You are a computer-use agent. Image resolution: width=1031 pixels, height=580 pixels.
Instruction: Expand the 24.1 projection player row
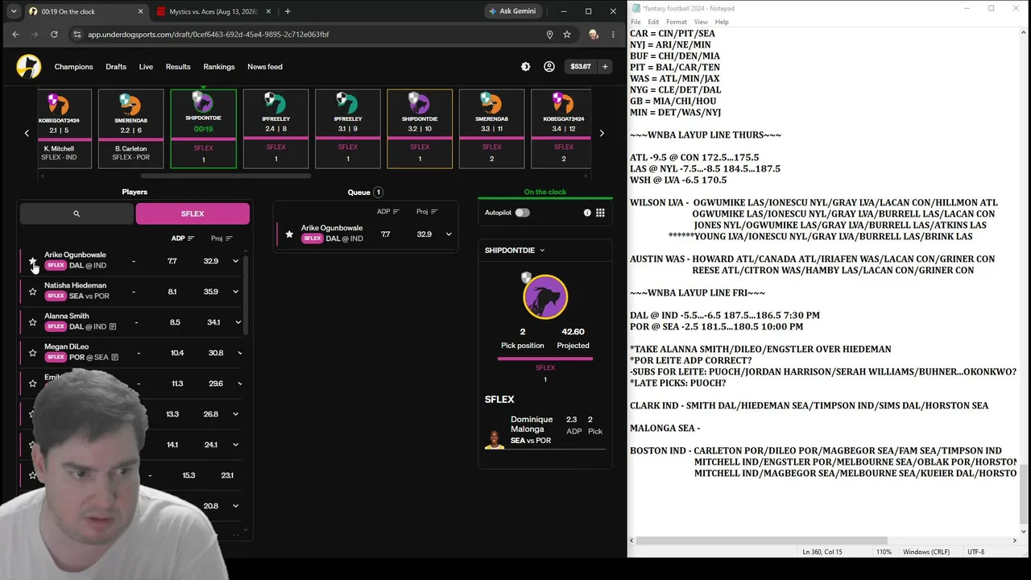point(235,445)
